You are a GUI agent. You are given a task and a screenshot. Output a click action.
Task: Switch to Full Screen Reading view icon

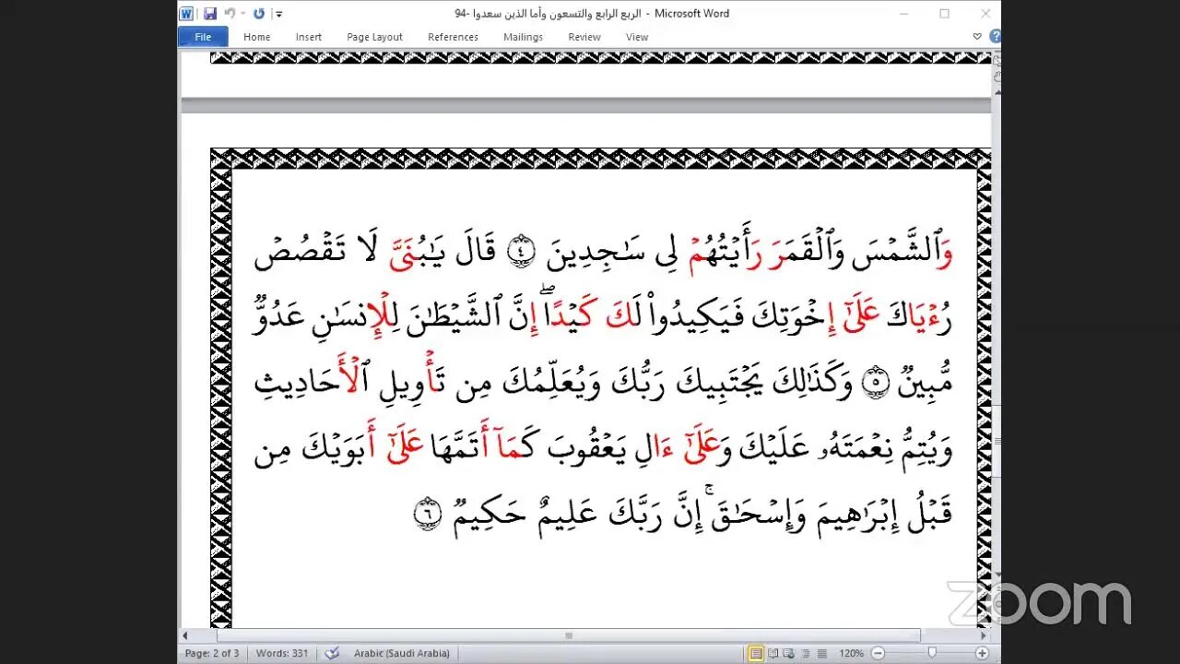[773, 653]
